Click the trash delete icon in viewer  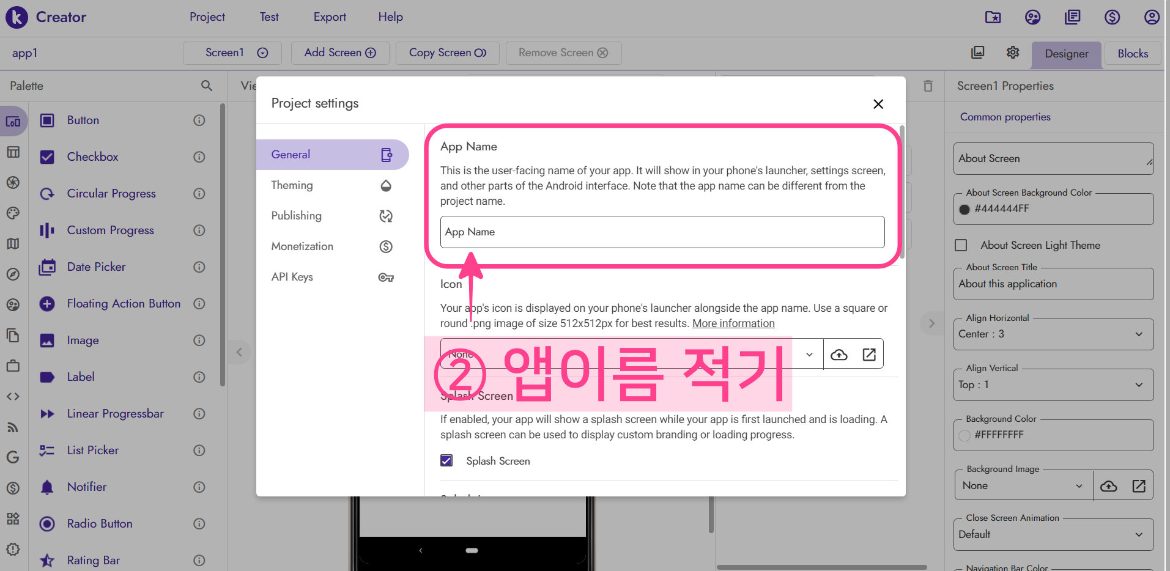928,86
